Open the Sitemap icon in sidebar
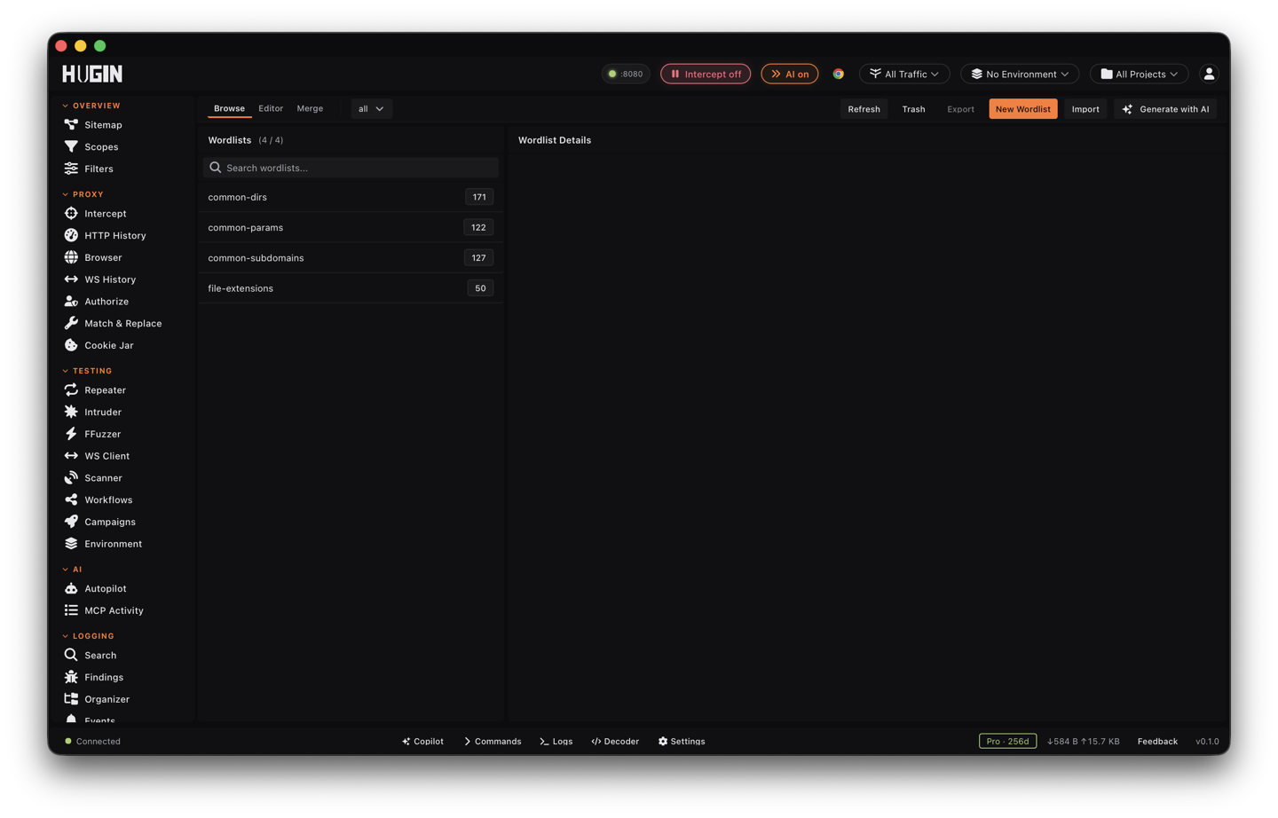This screenshot has width=1278, height=818. click(x=71, y=125)
